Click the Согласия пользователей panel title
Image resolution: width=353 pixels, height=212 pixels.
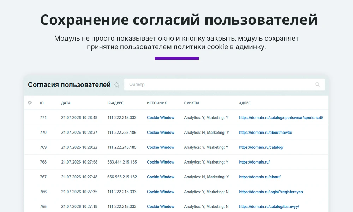[x=69, y=85]
